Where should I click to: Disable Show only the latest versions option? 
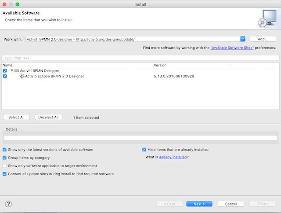click(5, 150)
